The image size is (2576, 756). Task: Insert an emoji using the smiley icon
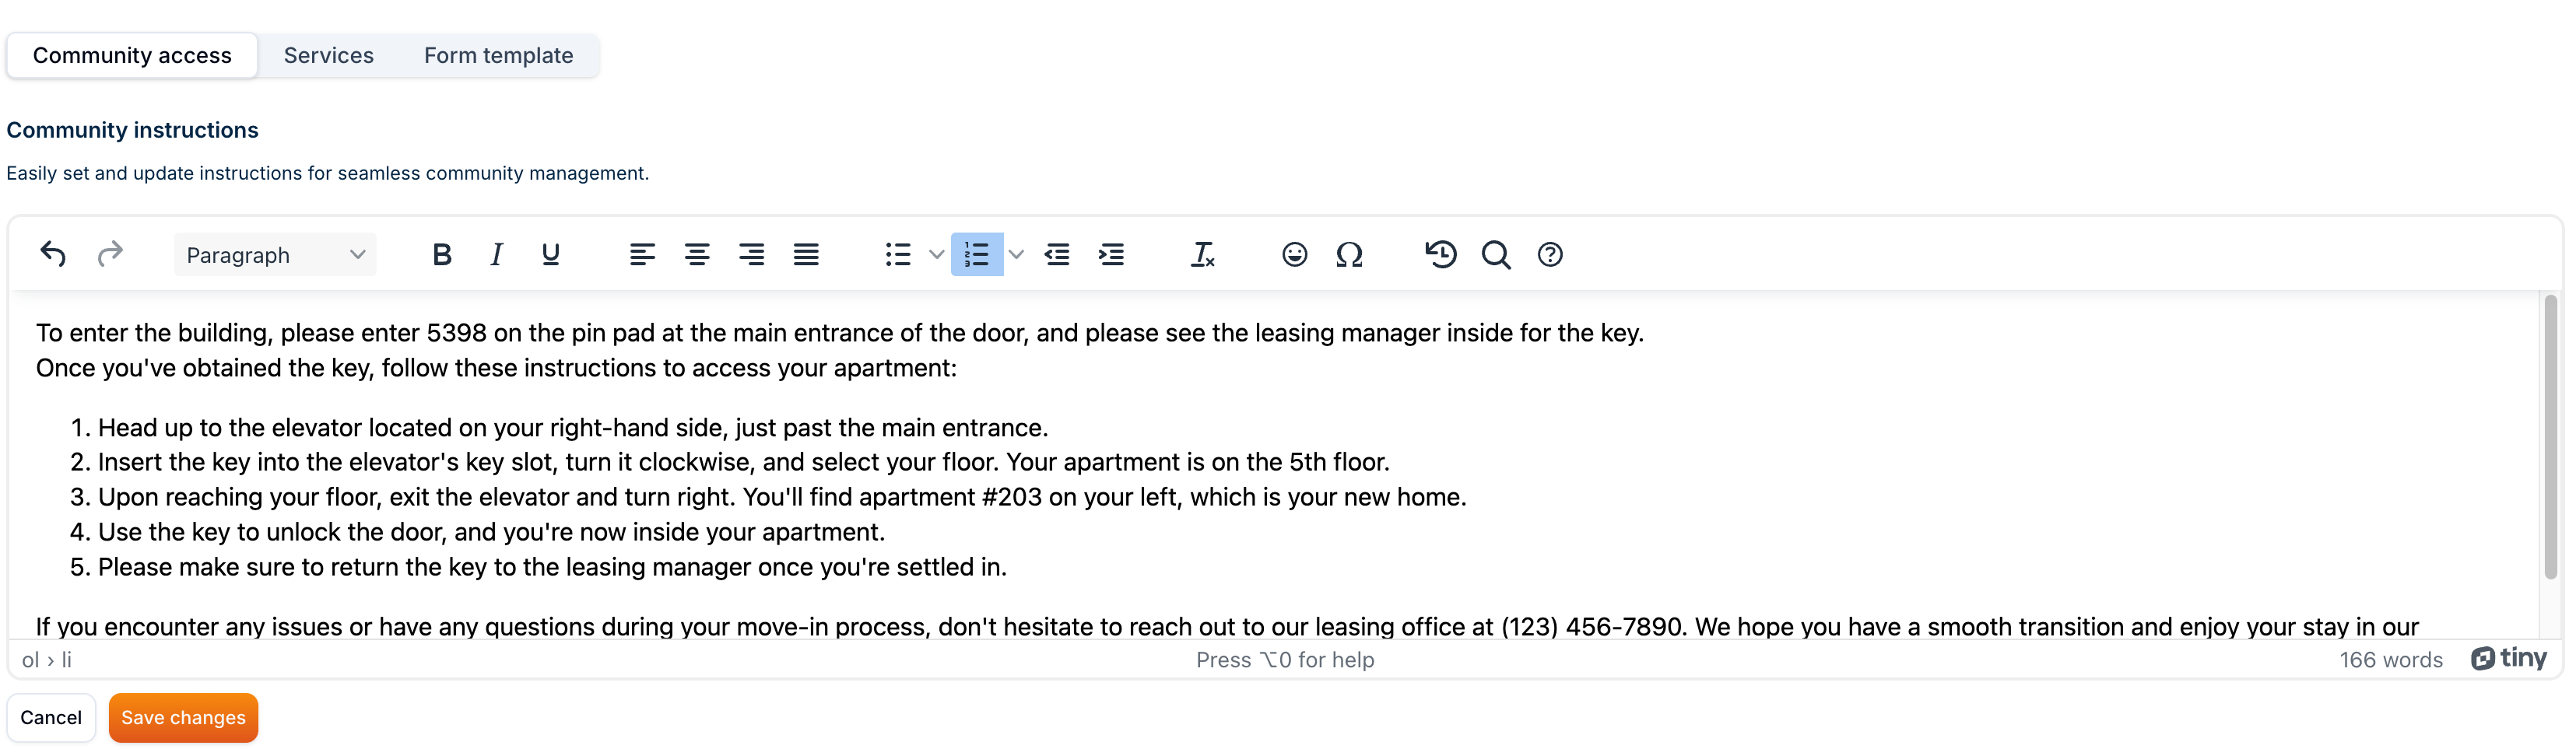[x=1294, y=255]
